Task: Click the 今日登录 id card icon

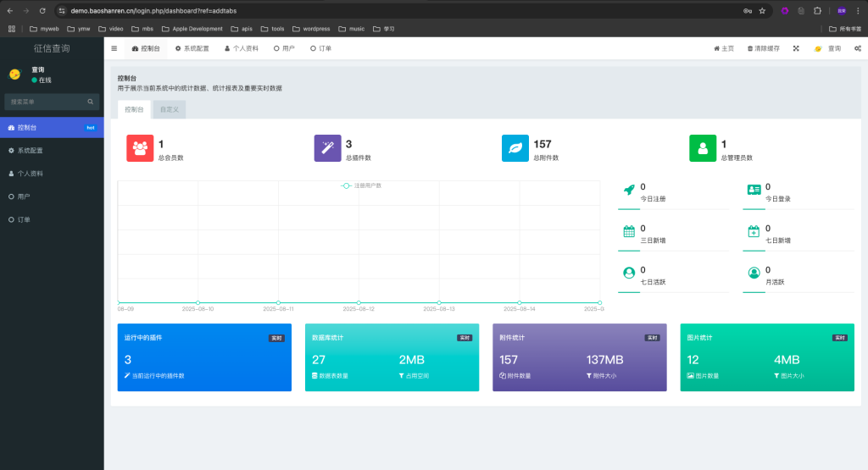Action: coord(754,190)
